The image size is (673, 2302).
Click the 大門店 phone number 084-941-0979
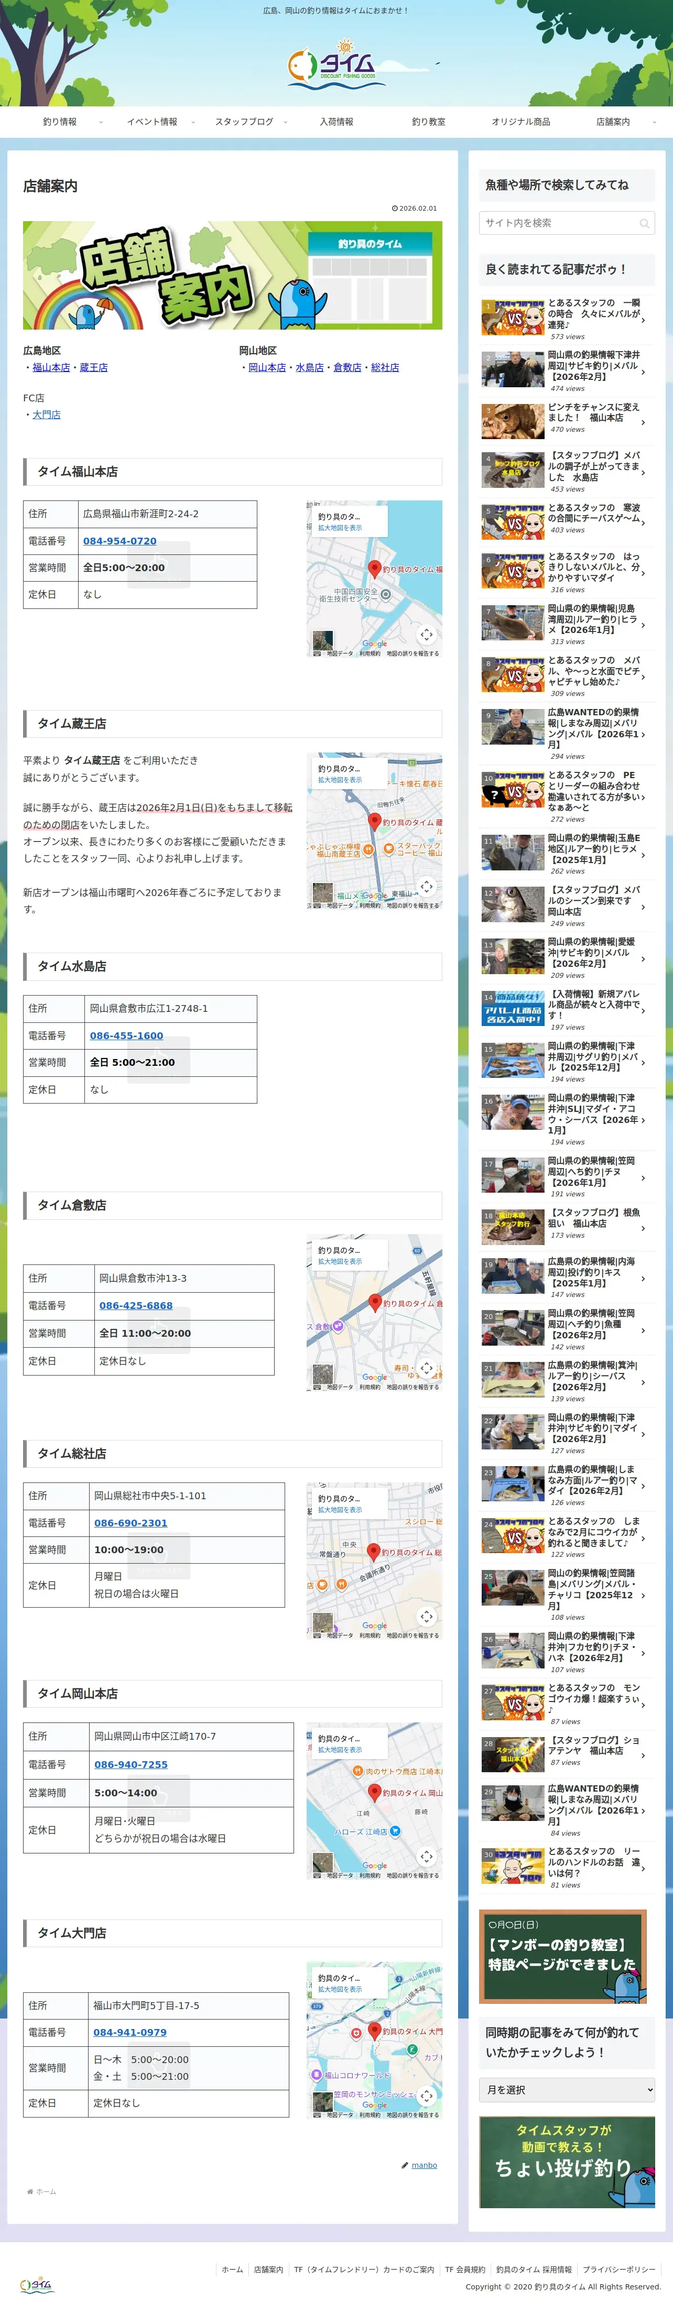129,2032
